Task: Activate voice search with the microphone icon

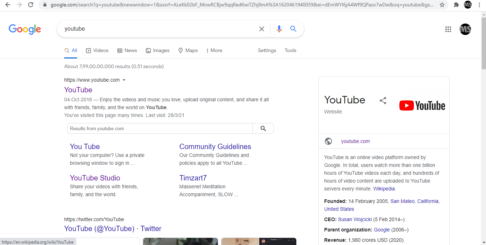Action: pyautogui.click(x=279, y=29)
